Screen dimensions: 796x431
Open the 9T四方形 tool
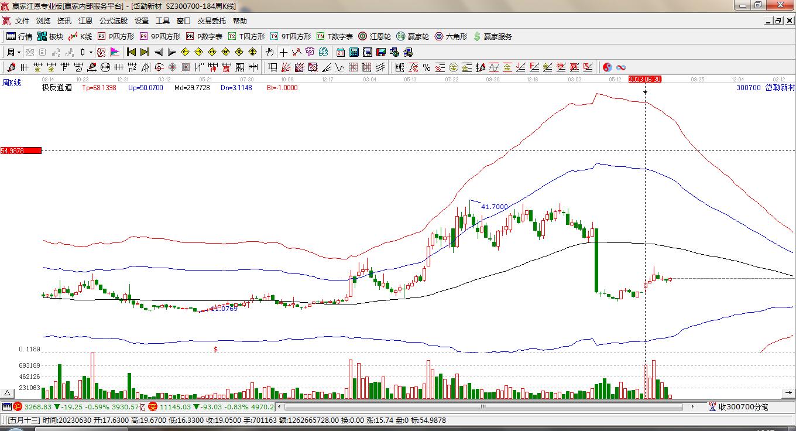290,36
